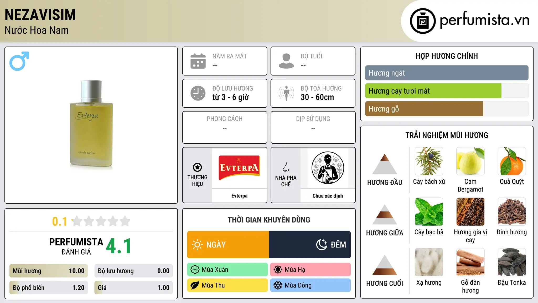
Task: Click the TRẢI NGHIỆM MÙI HƯƠNG heading
Action: (x=447, y=135)
